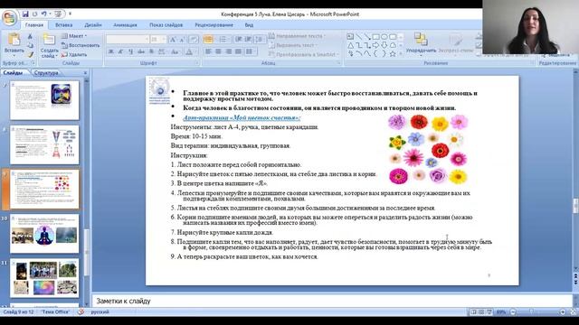The image size is (579, 325).
Task: Click the Восстановить reset button
Action: click(81, 45)
